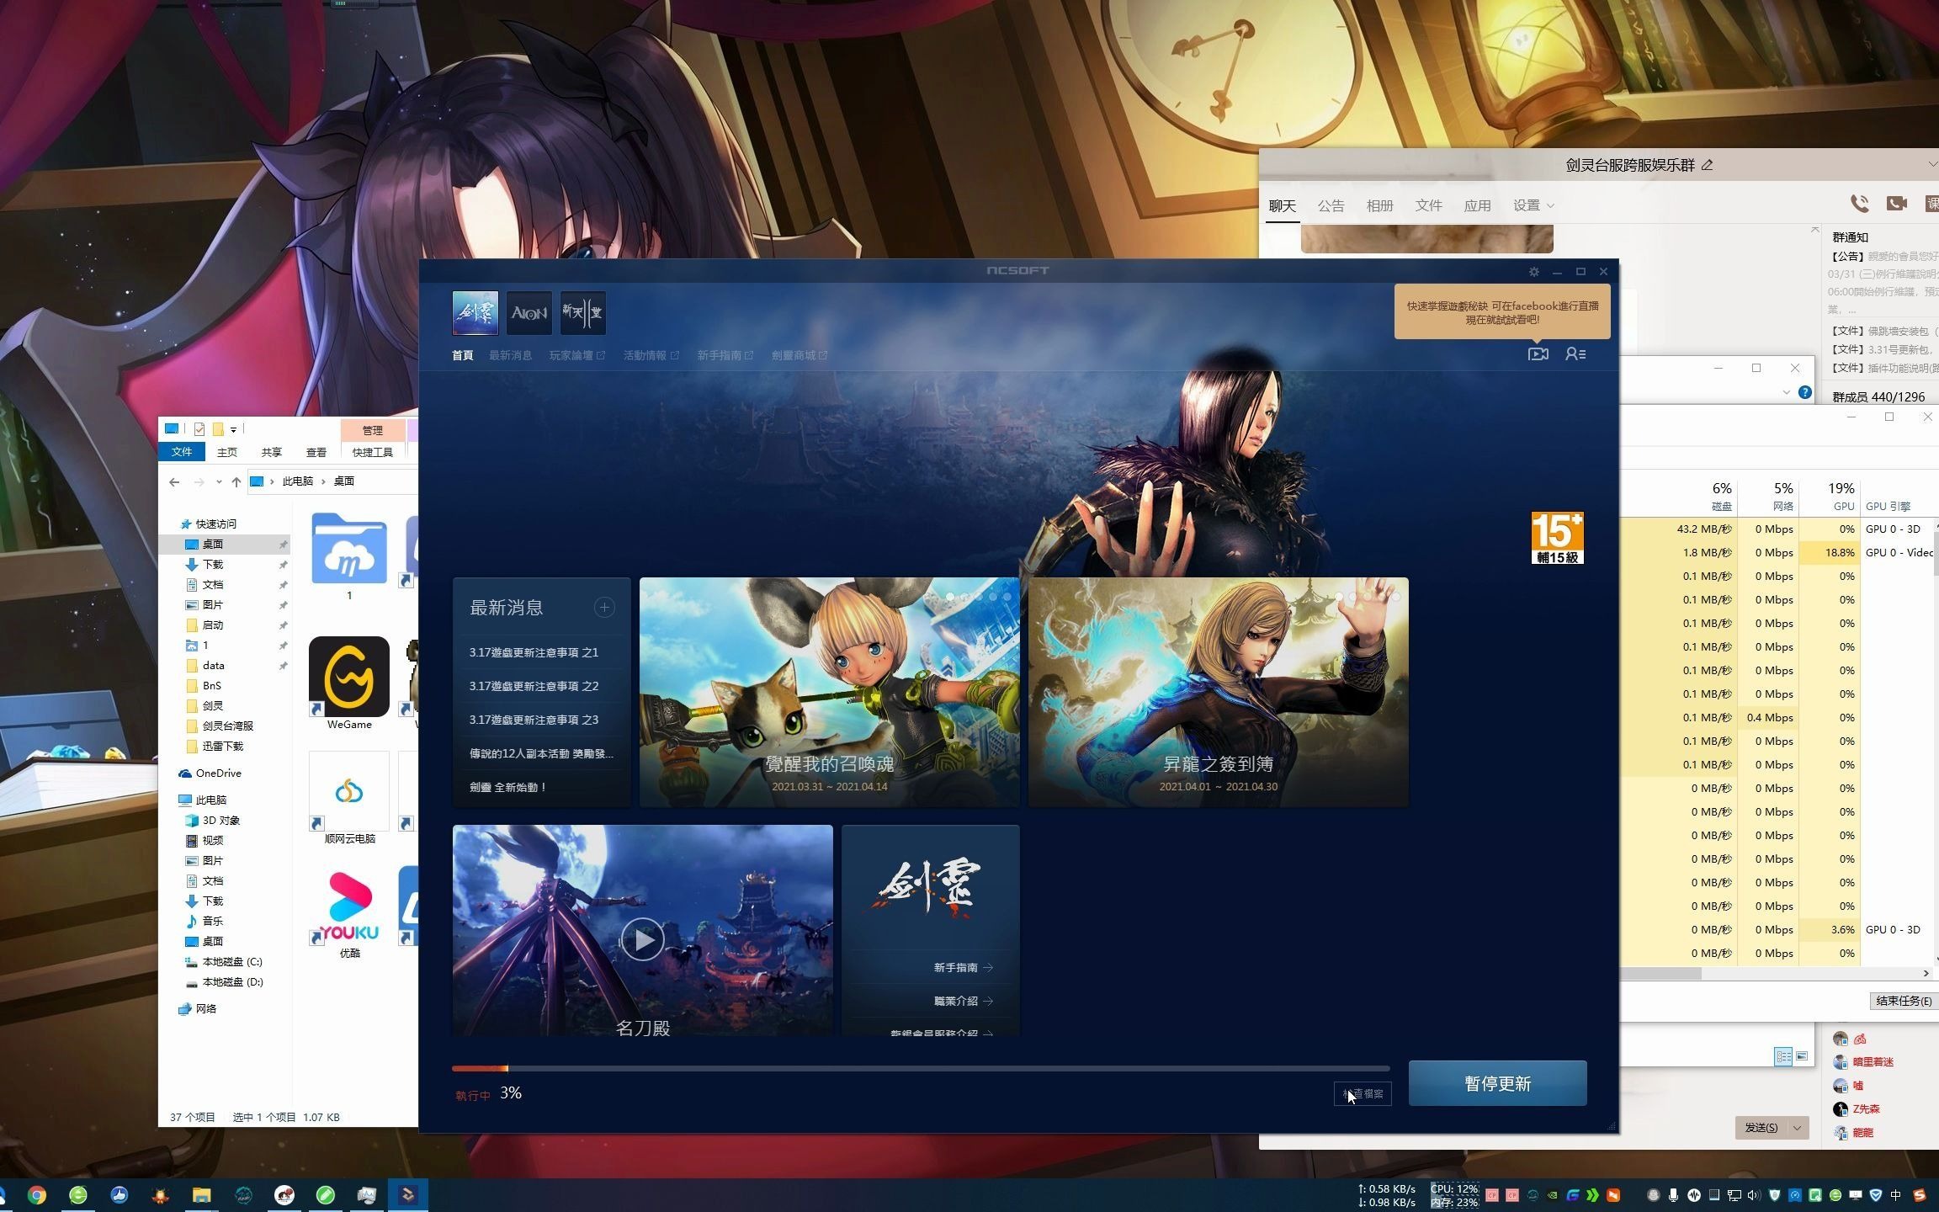The height and width of the screenshot is (1212, 1939).
Task: Open the 昇龍之簽到簿 event banner
Action: point(1218,692)
